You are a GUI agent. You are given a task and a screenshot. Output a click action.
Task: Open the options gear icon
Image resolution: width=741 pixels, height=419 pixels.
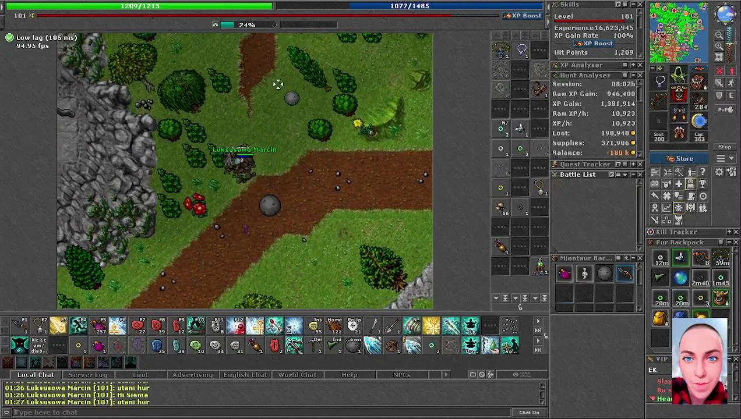719,172
